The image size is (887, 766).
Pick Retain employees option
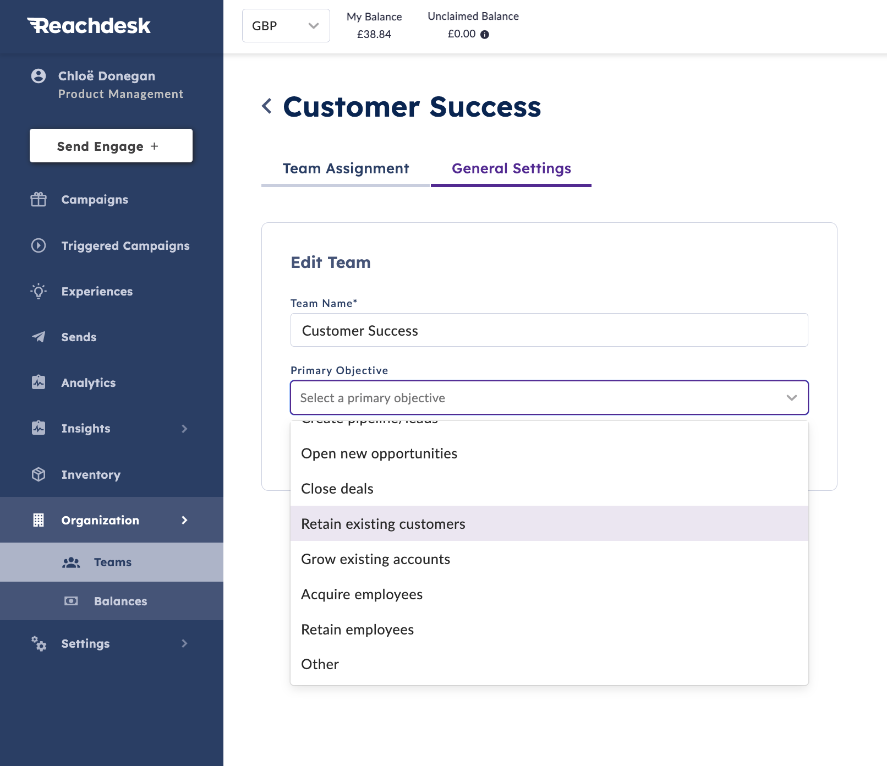click(x=549, y=630)
